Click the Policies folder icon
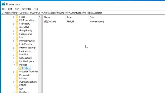Screen dimensions: 165x93 coord(17,65)
